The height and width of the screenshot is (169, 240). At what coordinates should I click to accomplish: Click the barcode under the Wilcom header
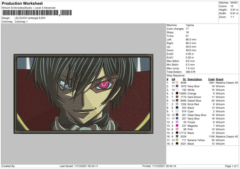tap(37, 13)
